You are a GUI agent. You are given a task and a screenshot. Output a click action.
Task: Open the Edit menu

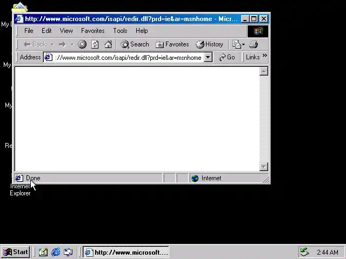[x=46, y=31]
